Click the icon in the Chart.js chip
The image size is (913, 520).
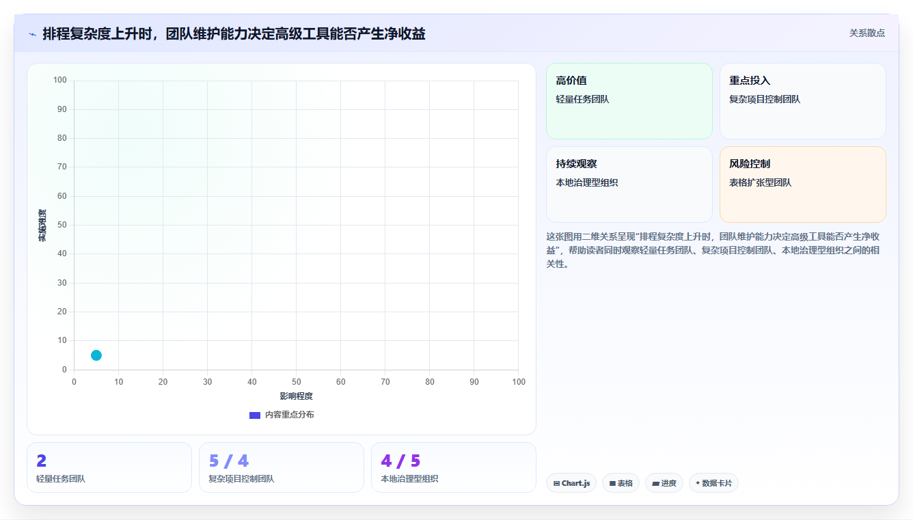[557, 484]
